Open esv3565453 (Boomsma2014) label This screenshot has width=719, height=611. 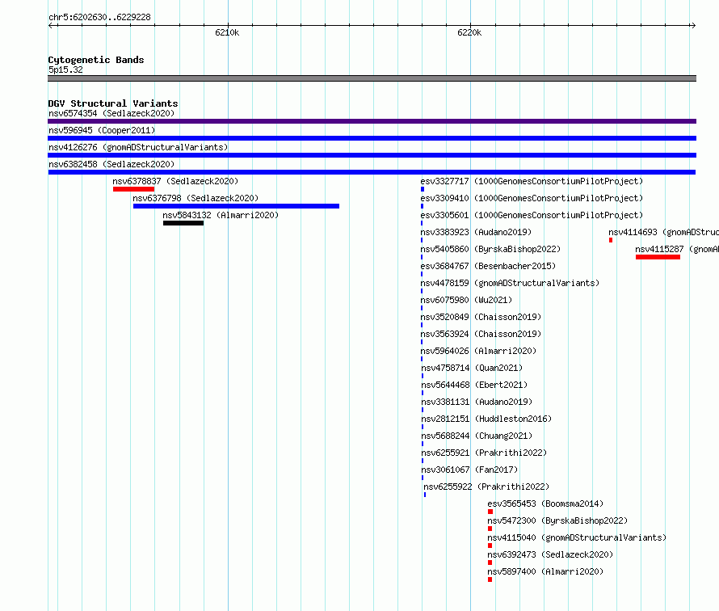(545, 504)
